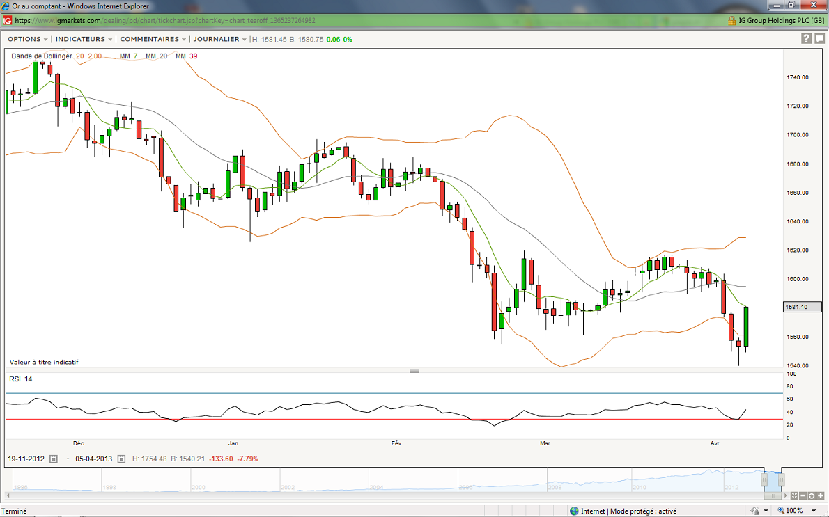
Task: Zoom out the chart with minus icon
Action: pyautogui.click(x=802, y=495)
